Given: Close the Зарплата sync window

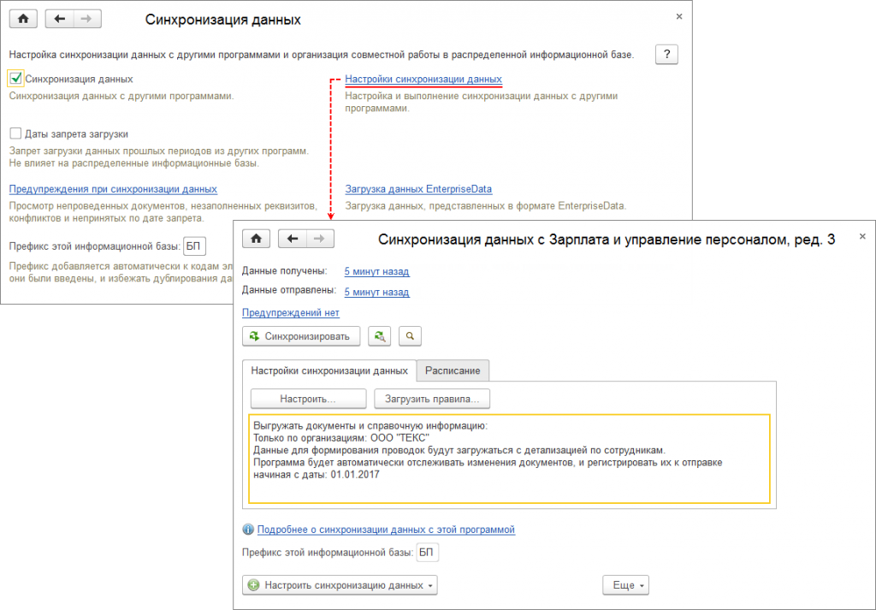Looking at the screenshot, I should [862, 237].
